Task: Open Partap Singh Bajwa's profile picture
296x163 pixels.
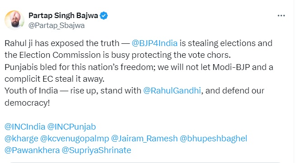Action: click(x=14, y=20)
